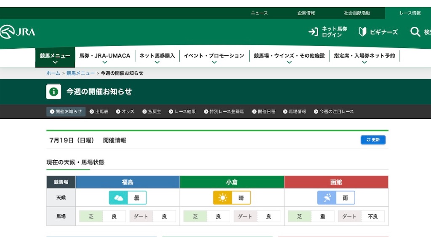Screen dimensions: 431x237
Task: Open the ネット馬券購入 menu
Action: click(157, 56)
